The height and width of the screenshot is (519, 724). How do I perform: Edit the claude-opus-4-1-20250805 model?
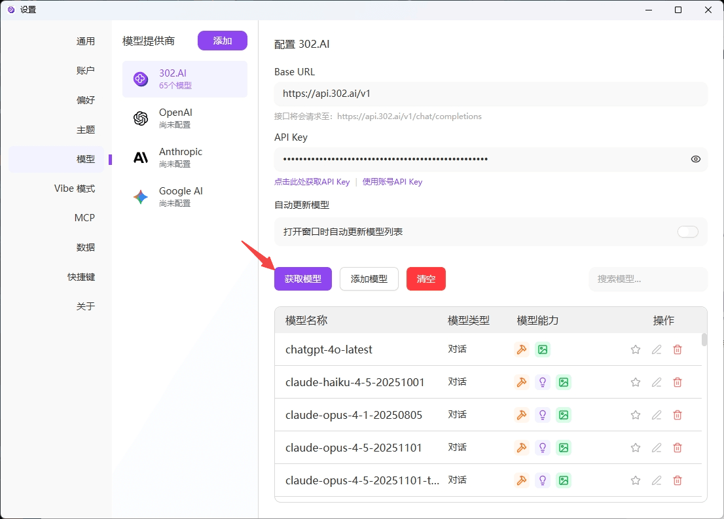tap(656, 415)
